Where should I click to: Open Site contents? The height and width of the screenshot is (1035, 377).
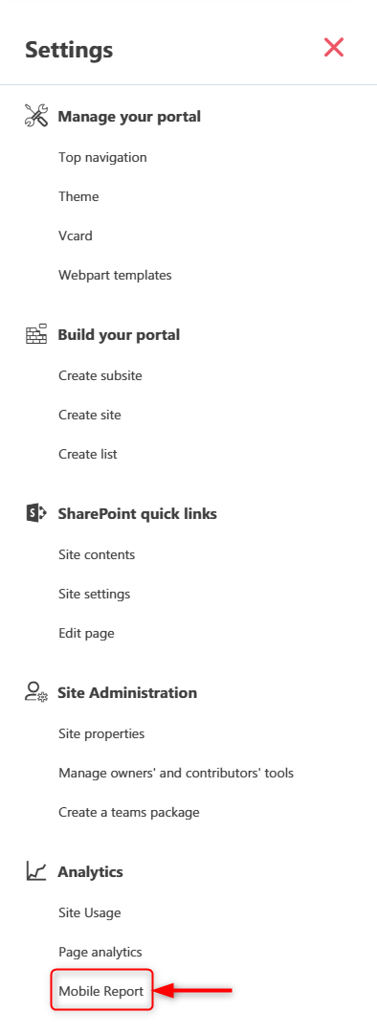tap(97, 554)
